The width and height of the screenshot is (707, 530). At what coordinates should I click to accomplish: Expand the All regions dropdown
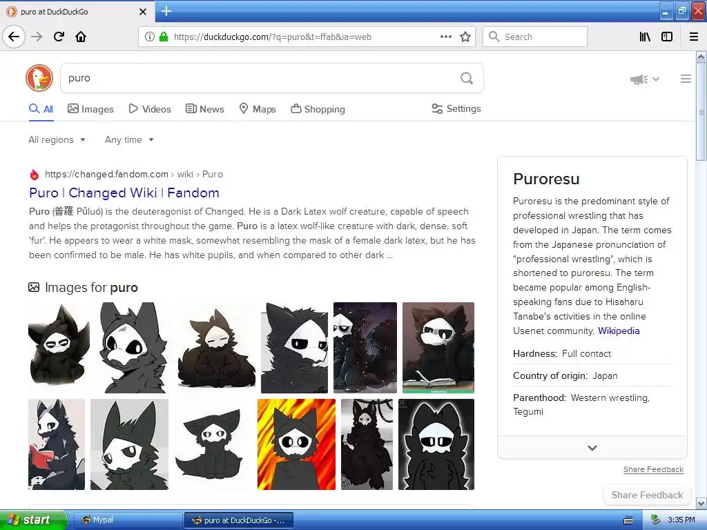point(57,139)
